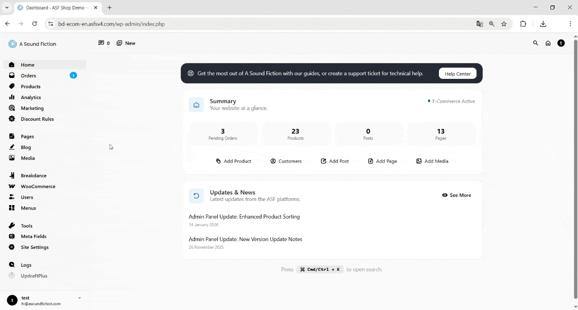Image resolution: width=578 pixels, height=310 pixels.
Task: Click the Logs clock icon in sidebar
Action: 12,265
